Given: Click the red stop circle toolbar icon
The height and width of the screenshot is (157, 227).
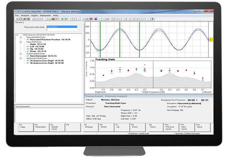Looking at the screenshot, I should [91, 19].
